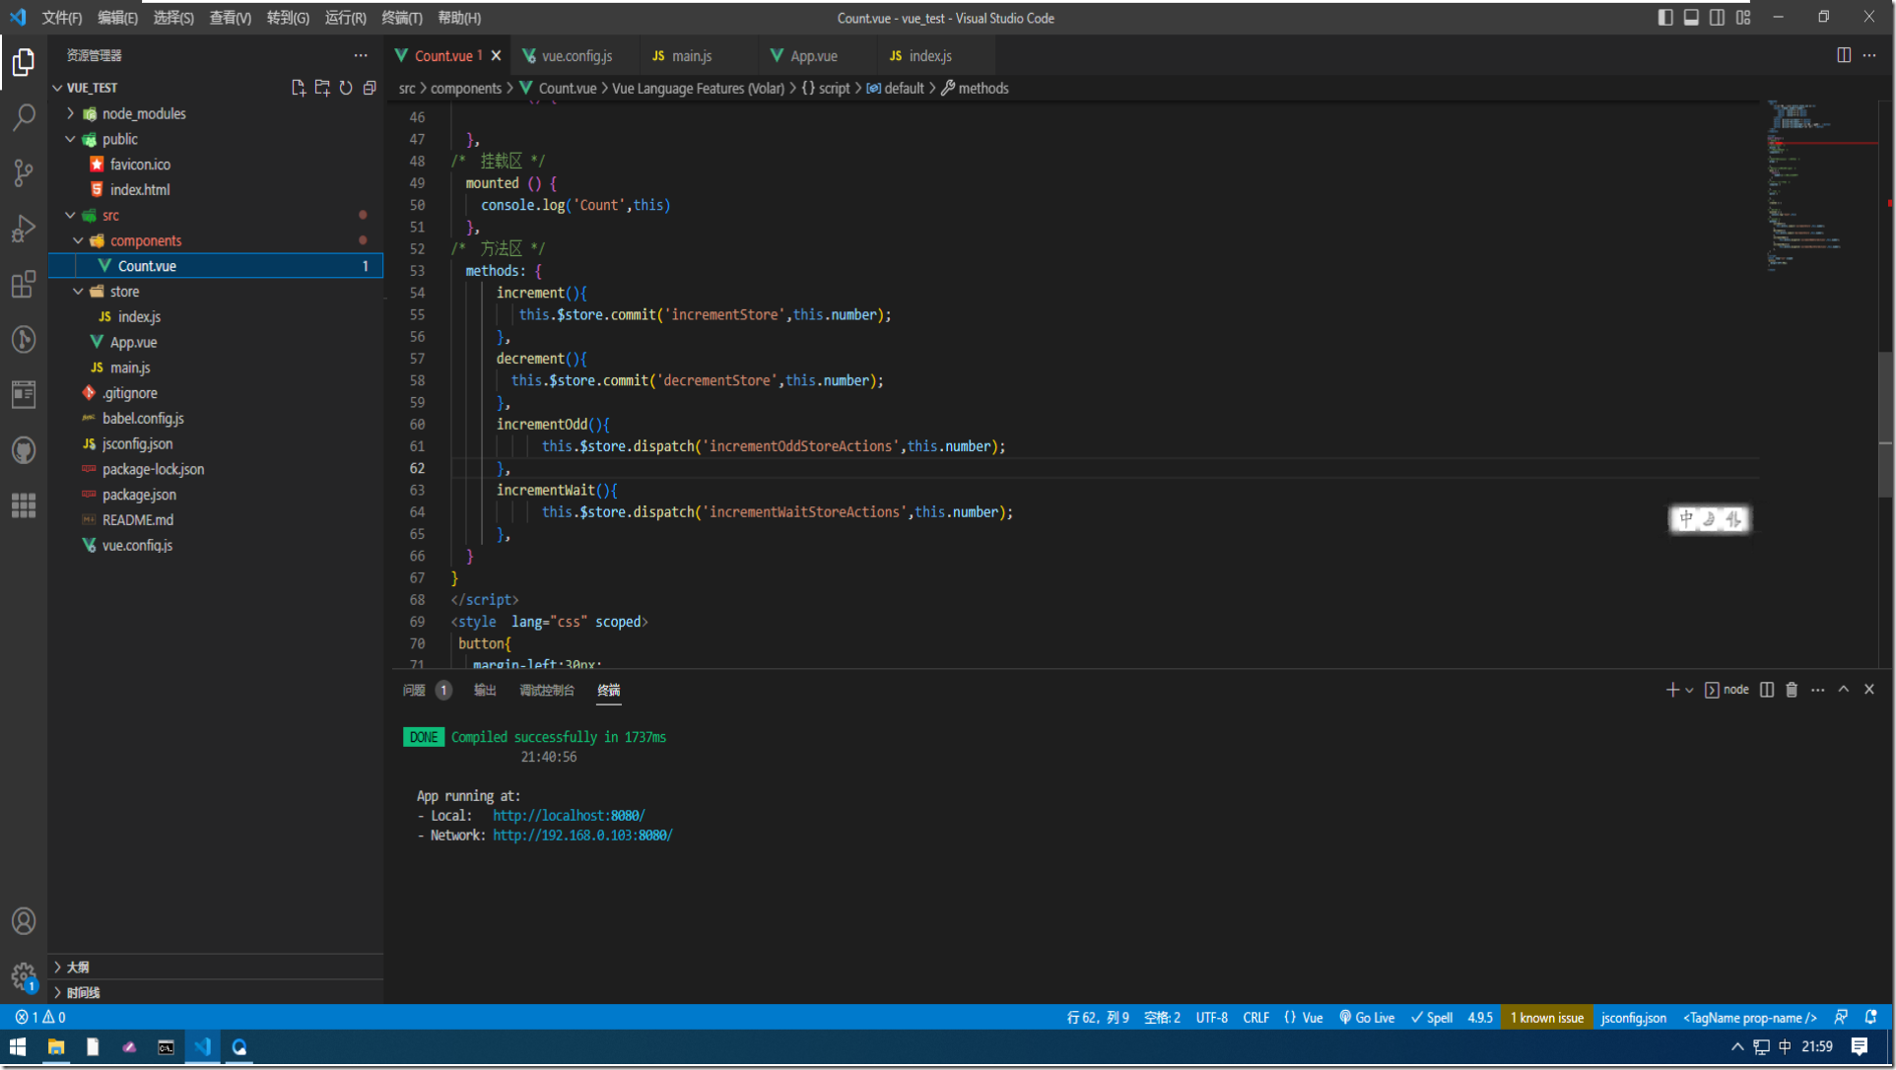This screenshot has width=1896, height=1070.
Task: Click the New File icon in explorer
Action: [299, 88]
